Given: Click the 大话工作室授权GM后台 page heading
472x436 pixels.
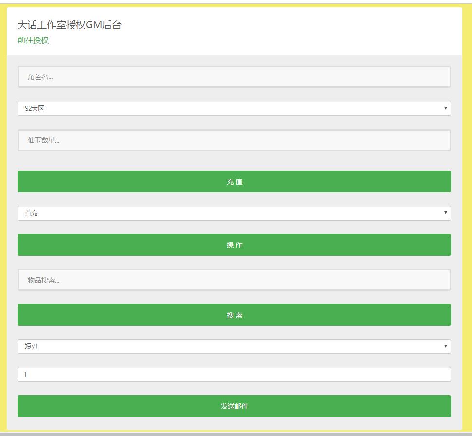Looking at the screenshot, I should 70,25.
